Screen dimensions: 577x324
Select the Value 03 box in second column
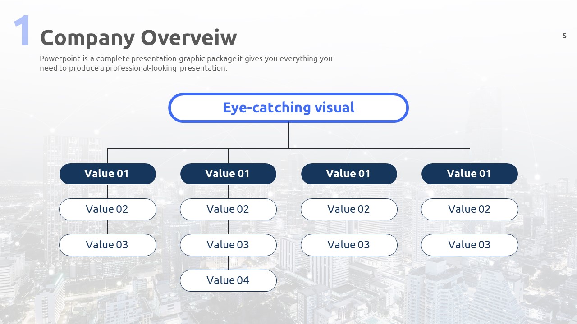pos(228,245)
